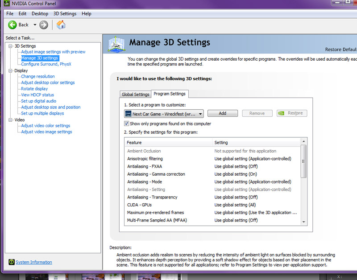Viewport: 357px width, 280px height.
Task: Click the NVIDIA Control Panel title bar icon
Action: point(7,4)
